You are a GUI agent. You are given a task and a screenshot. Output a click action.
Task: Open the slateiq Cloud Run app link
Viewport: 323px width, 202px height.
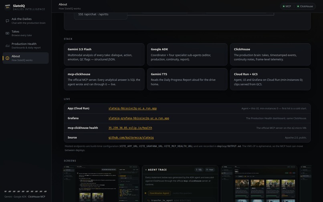tap(133, 109)
